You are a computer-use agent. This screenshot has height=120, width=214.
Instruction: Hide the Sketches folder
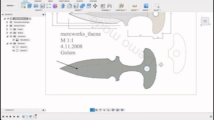(11, 43)
